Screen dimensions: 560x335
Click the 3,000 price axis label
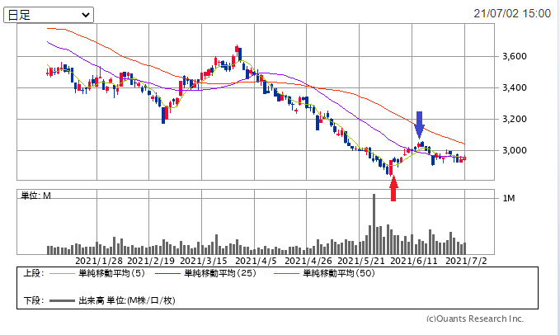pyautogui.click(x=514, y=150)
